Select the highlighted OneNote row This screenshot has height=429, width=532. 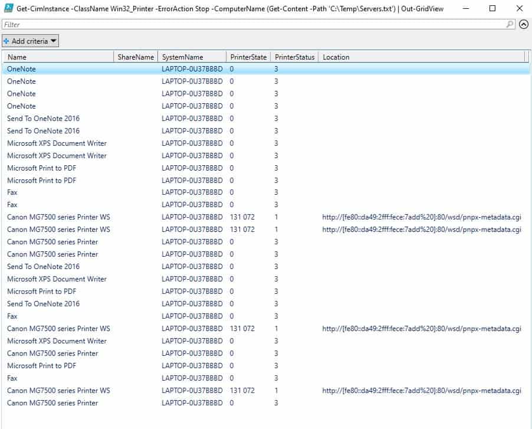267,69
